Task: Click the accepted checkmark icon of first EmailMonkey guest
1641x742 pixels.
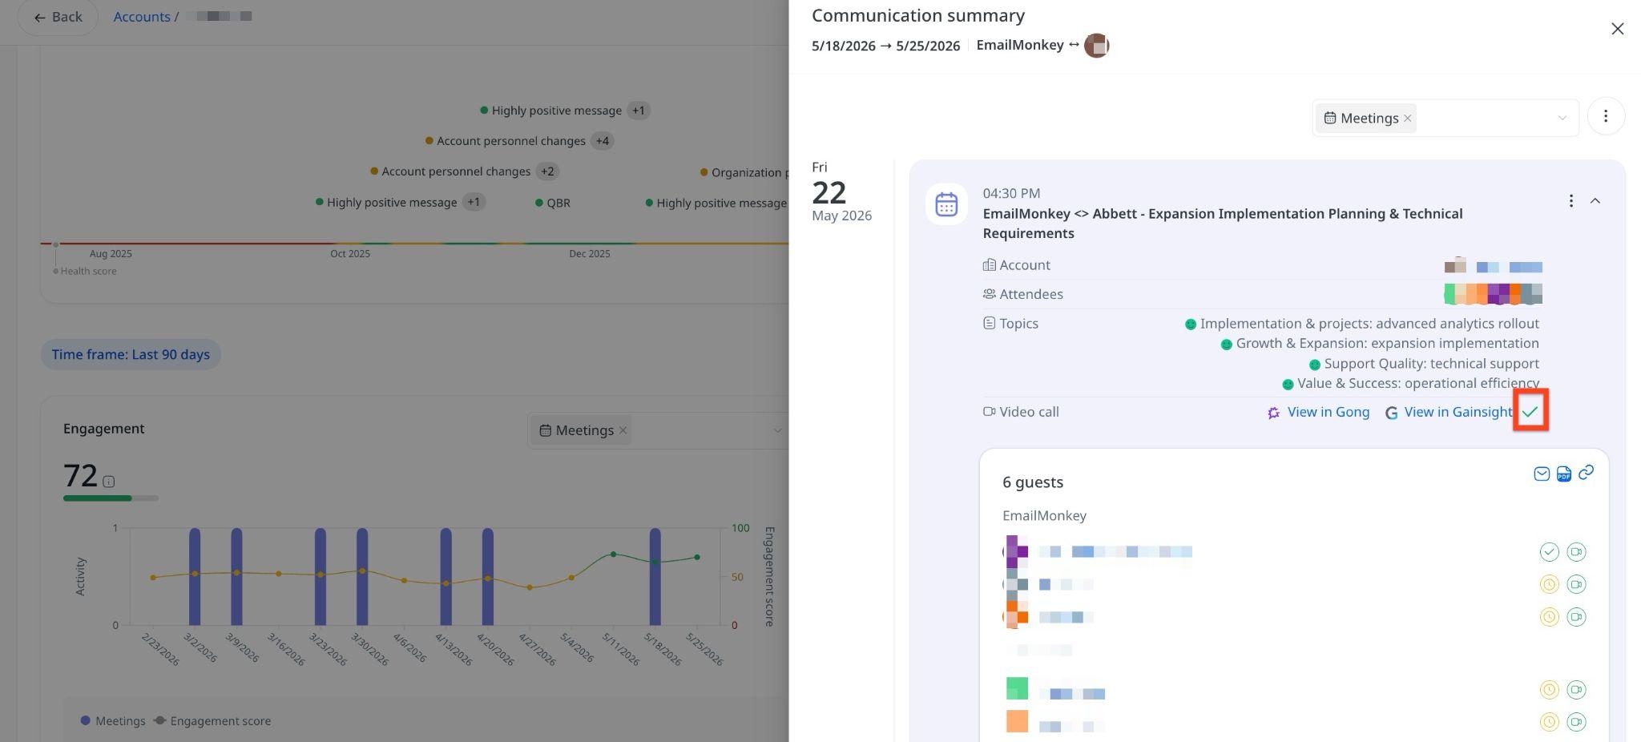Action: [x=1549, y=552]
